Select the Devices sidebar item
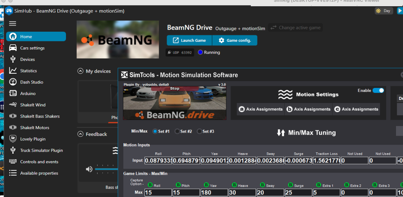The image size is (403, 197). (27, 60)
